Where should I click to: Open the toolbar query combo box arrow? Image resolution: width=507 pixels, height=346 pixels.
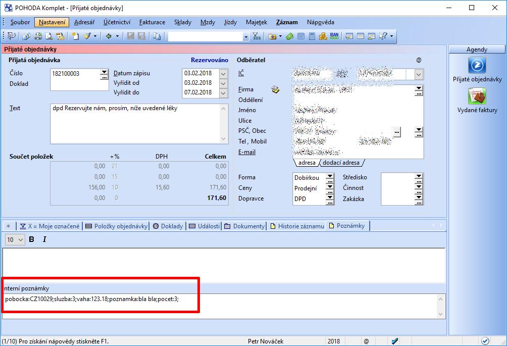pyautogui.click(x=246, y=37)
